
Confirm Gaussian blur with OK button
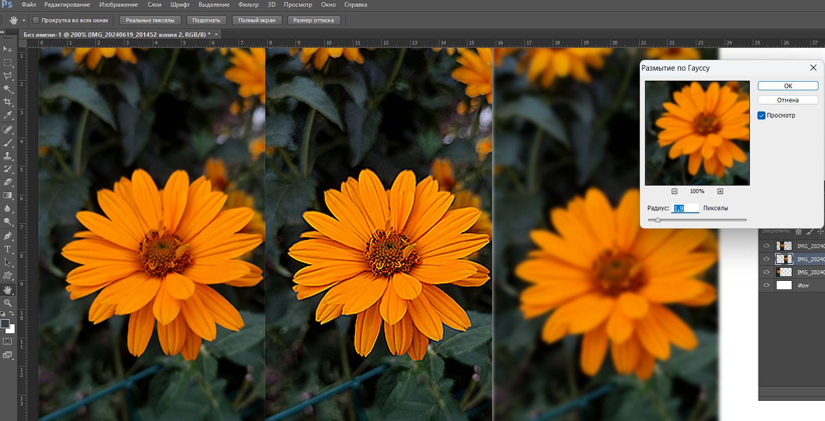[788, 86]
